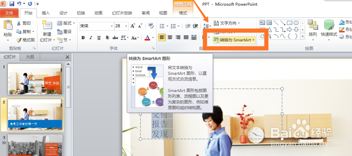Switch to the 审阅 (Review) tab

tap(146, 13)
